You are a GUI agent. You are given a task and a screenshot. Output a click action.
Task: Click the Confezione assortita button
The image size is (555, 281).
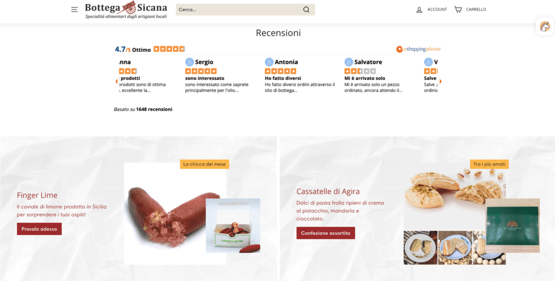326,233
